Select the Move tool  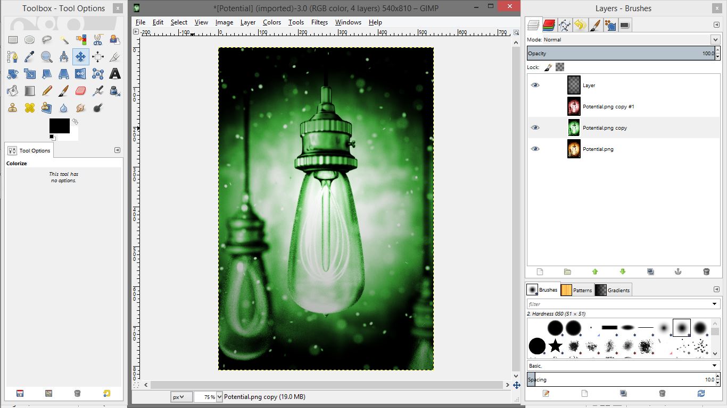81,56
